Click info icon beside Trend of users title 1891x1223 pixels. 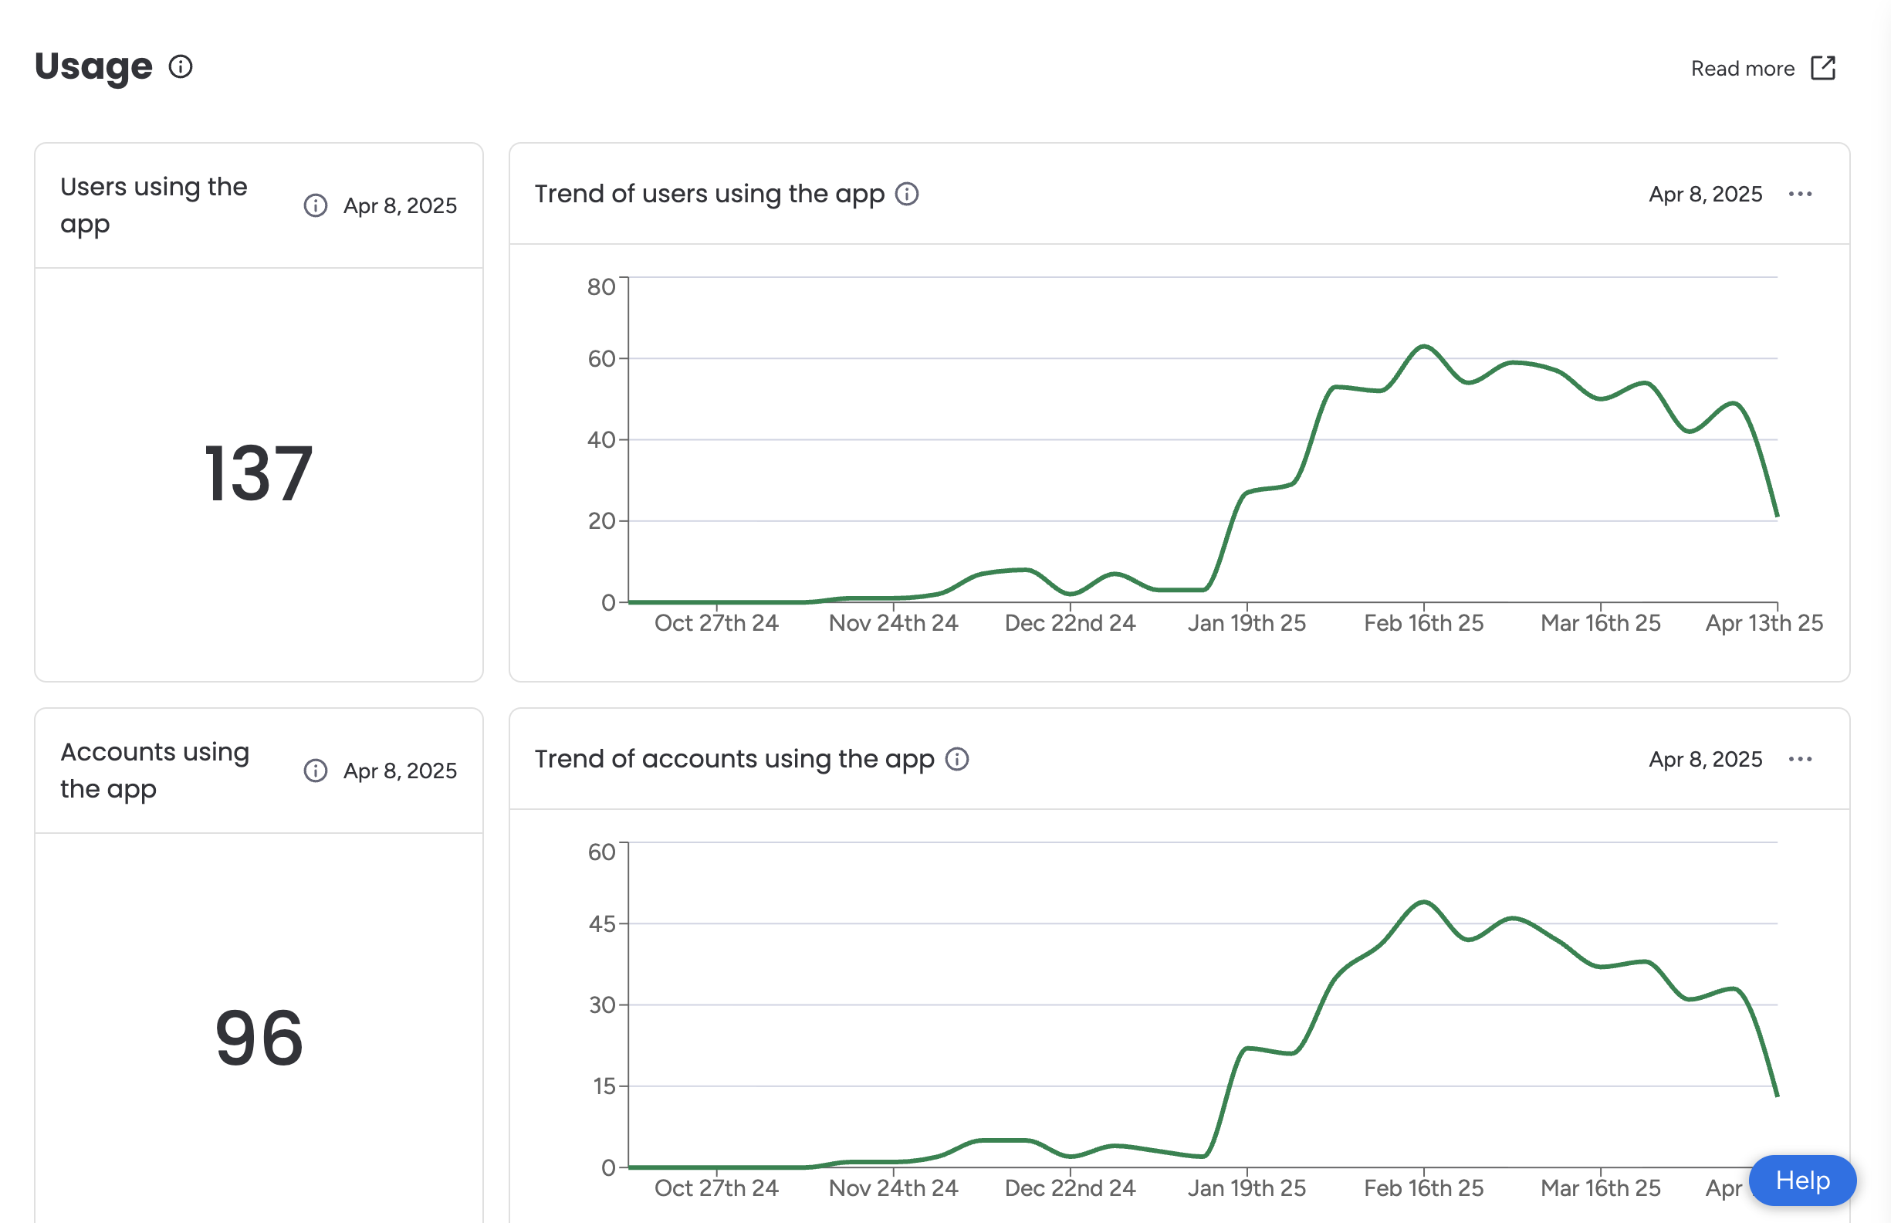point(907,194)
